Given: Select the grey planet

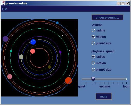Looking at the screenshot, I should 21,57.
